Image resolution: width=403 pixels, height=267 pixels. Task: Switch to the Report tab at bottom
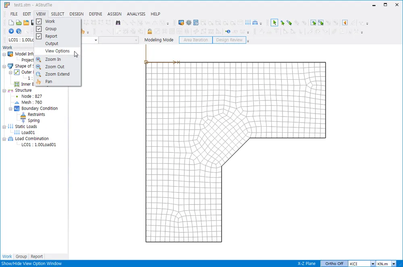pos(37,257)
